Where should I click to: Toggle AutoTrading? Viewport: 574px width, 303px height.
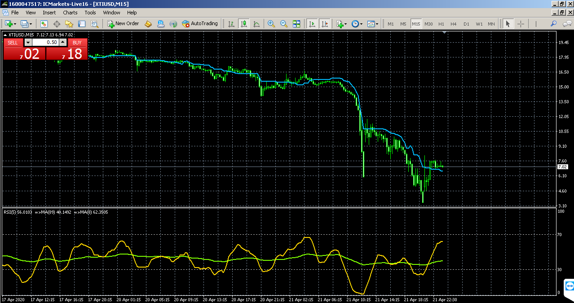pyautogui.click(x=200, y=24)
